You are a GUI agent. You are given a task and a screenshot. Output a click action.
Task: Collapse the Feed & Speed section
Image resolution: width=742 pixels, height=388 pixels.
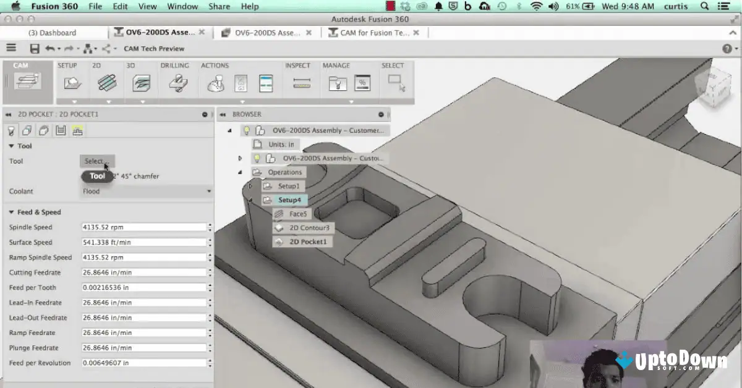pos(12,212)
